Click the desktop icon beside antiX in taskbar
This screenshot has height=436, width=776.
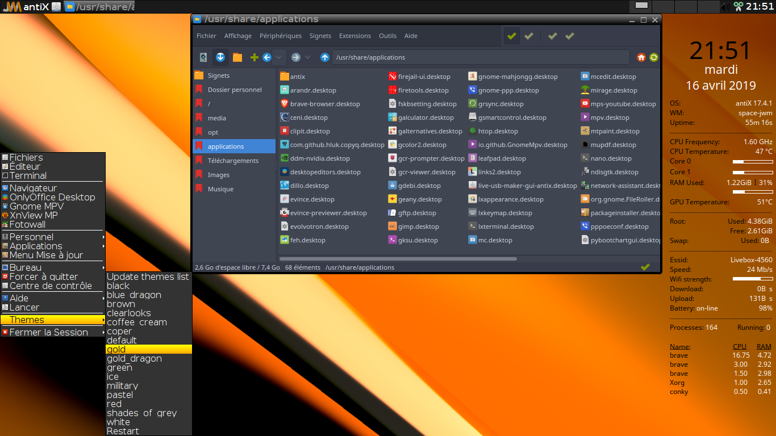click(56, 7)
